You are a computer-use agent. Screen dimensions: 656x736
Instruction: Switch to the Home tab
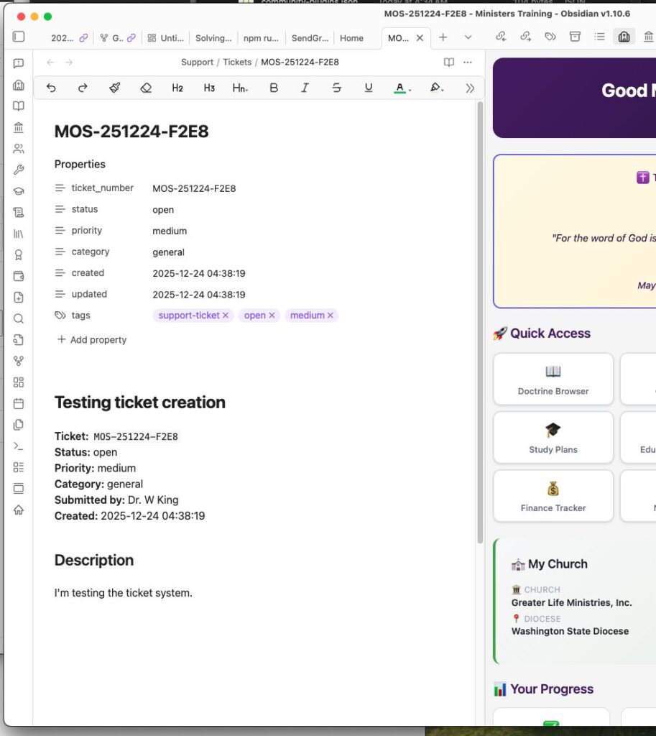(x=351, y=38)
